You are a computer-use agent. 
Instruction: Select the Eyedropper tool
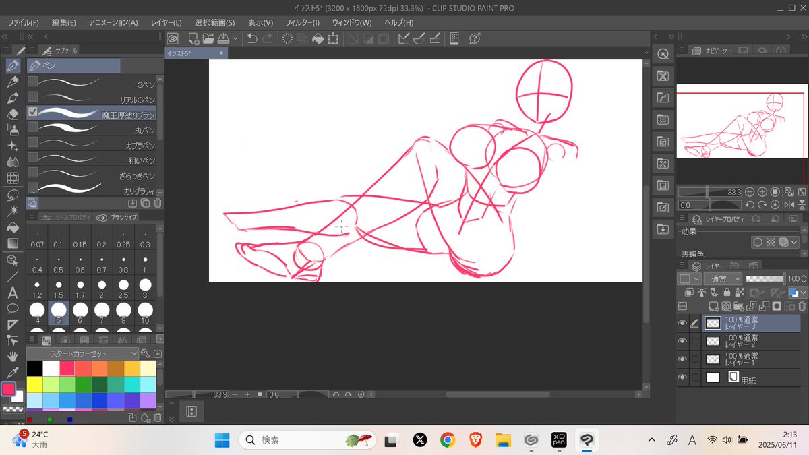[12, 372]
